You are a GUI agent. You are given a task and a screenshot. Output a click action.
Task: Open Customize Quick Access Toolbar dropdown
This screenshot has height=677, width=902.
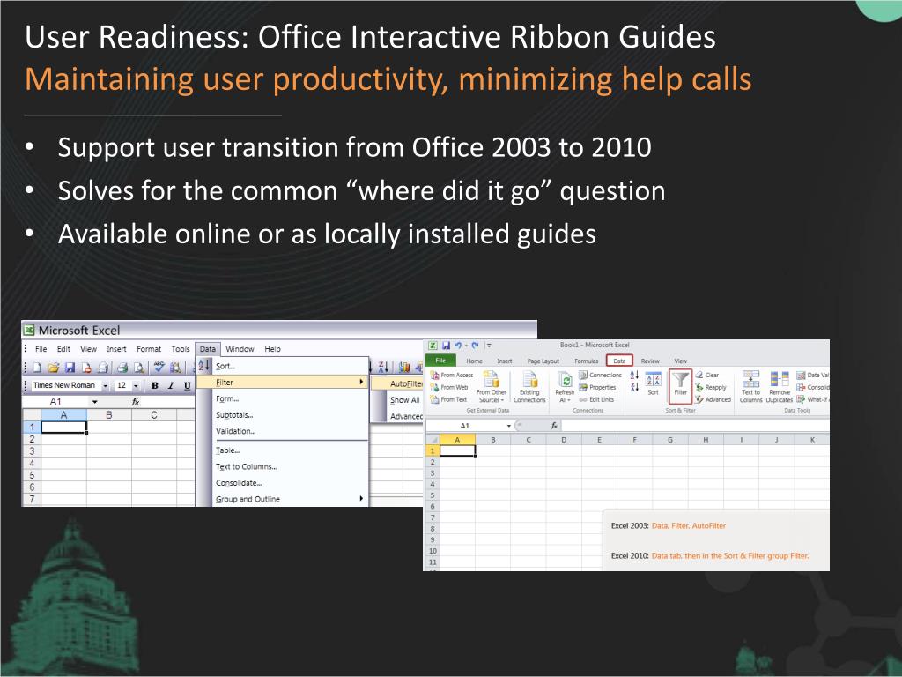pyautogui.click(x=489, y=346)
